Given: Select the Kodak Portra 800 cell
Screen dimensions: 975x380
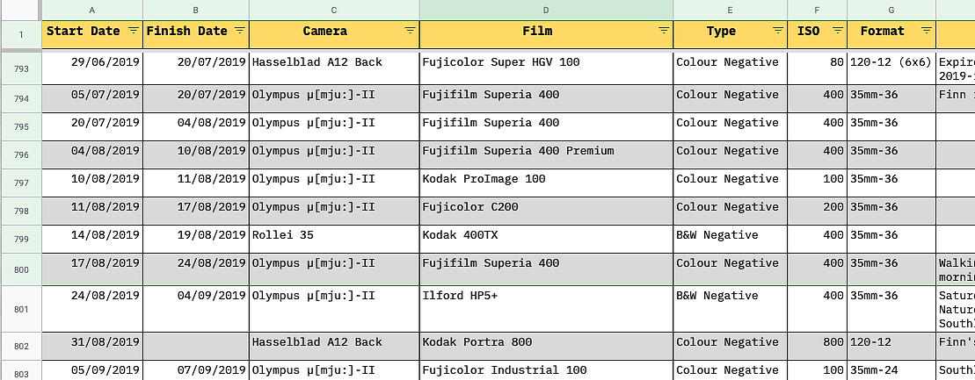Looking at the screenshot, I should (546, 342).
